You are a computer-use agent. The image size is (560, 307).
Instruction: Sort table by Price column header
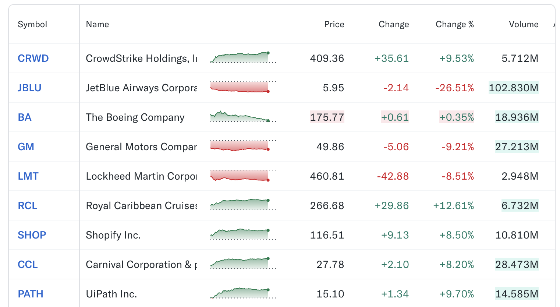click(x=334, y=24)
